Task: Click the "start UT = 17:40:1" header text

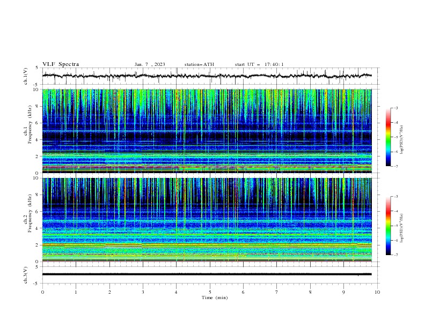Action: click(259, 64)
